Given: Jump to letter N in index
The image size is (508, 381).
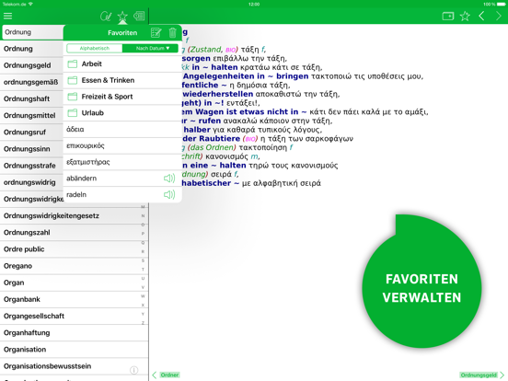Looking at the screenshot, I should point(143,215).
